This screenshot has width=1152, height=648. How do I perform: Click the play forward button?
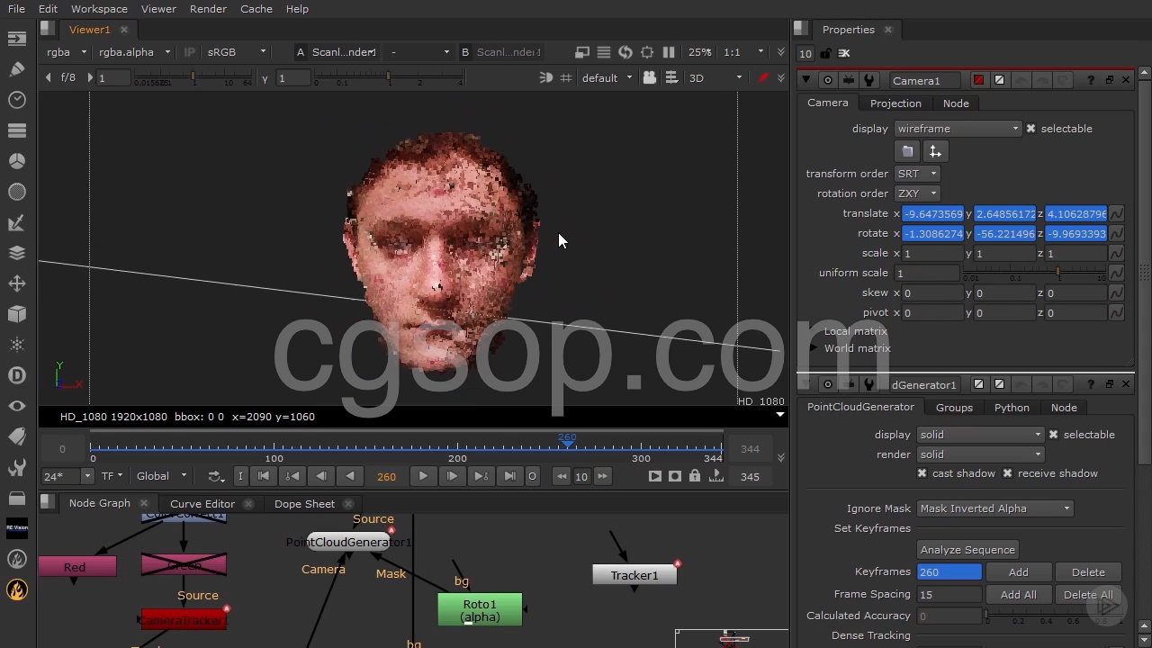click(423, 476)
